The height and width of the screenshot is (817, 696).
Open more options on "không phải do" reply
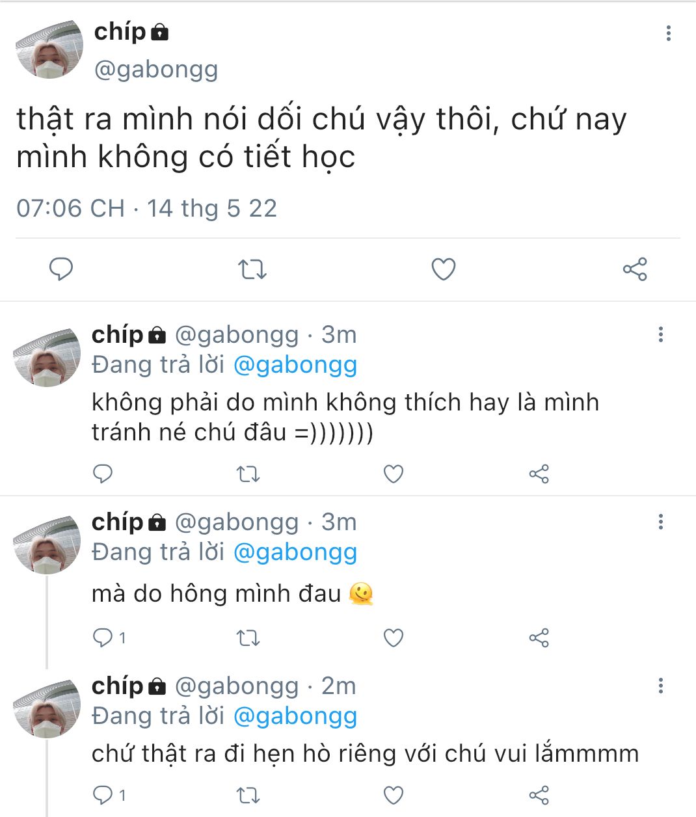(661, 334)
